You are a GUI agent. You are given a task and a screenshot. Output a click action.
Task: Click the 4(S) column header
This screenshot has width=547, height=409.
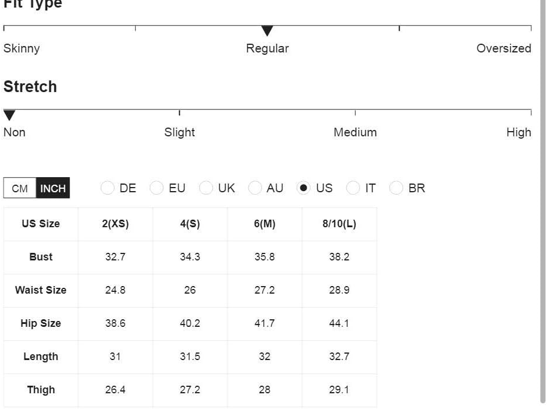pos(190,224)
